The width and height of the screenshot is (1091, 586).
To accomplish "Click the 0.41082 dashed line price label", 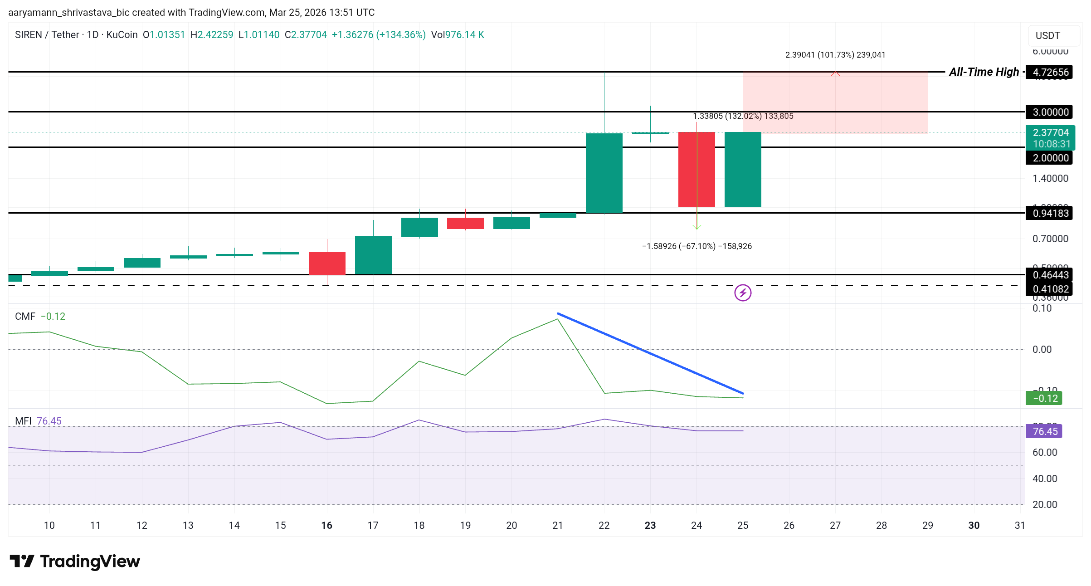I will tap(1049, 289).
